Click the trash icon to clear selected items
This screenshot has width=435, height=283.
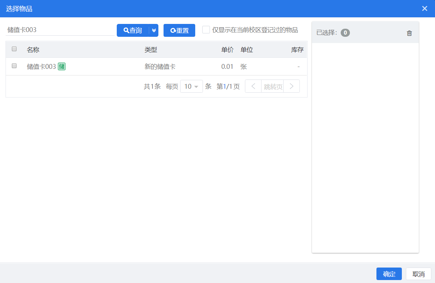pyautogui.click(x=409, y=33)
